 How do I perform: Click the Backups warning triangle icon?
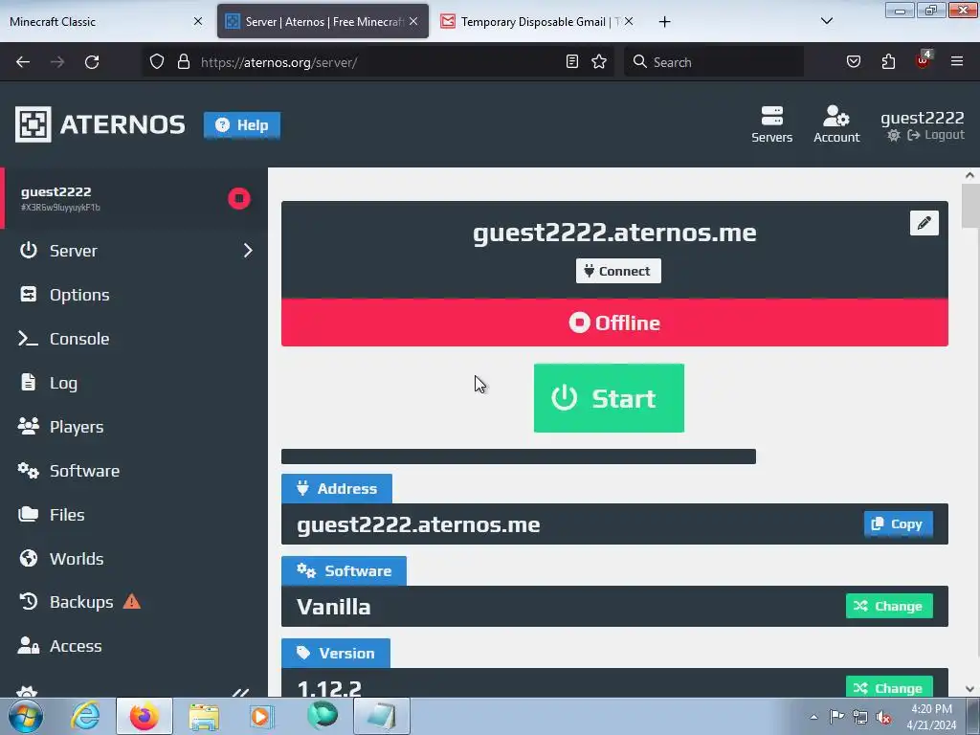[x=132, y=601]
